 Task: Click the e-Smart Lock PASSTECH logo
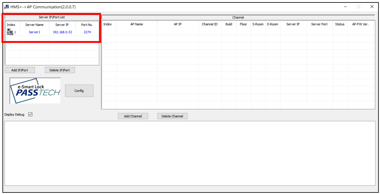[x=35, y=91]
